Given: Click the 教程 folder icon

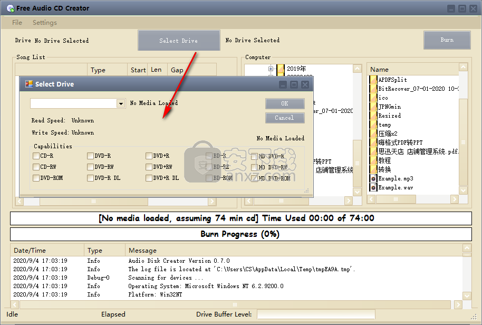Looking at the screenshot, I should pos(373,160).
